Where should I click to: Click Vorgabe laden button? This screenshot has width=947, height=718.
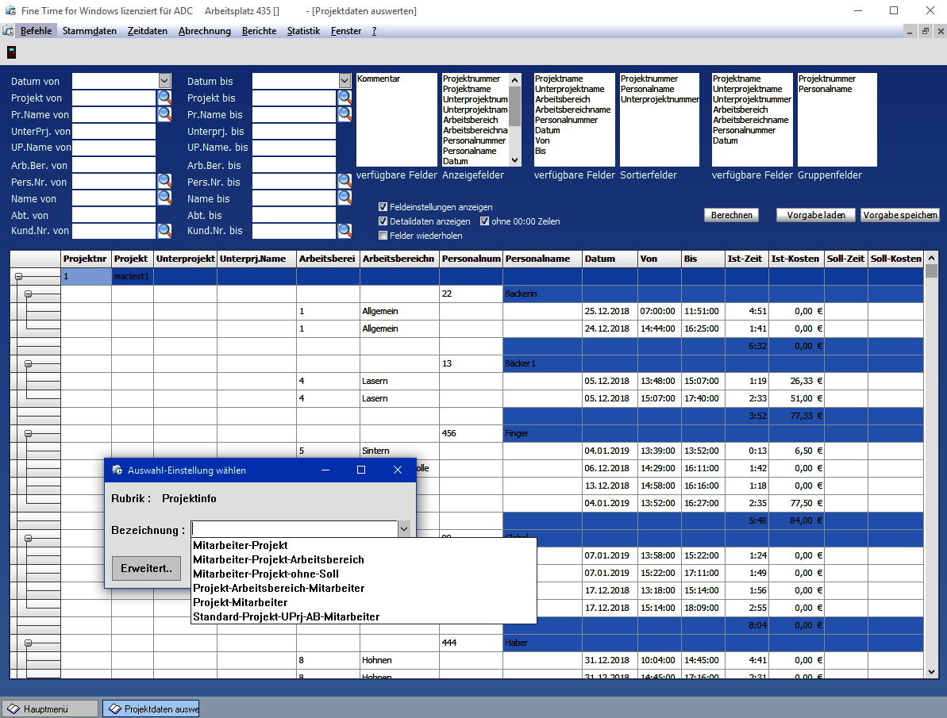tap(816, 215)
